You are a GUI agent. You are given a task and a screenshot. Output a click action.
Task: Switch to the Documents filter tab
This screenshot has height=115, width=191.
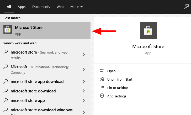(x=41, y=7)
